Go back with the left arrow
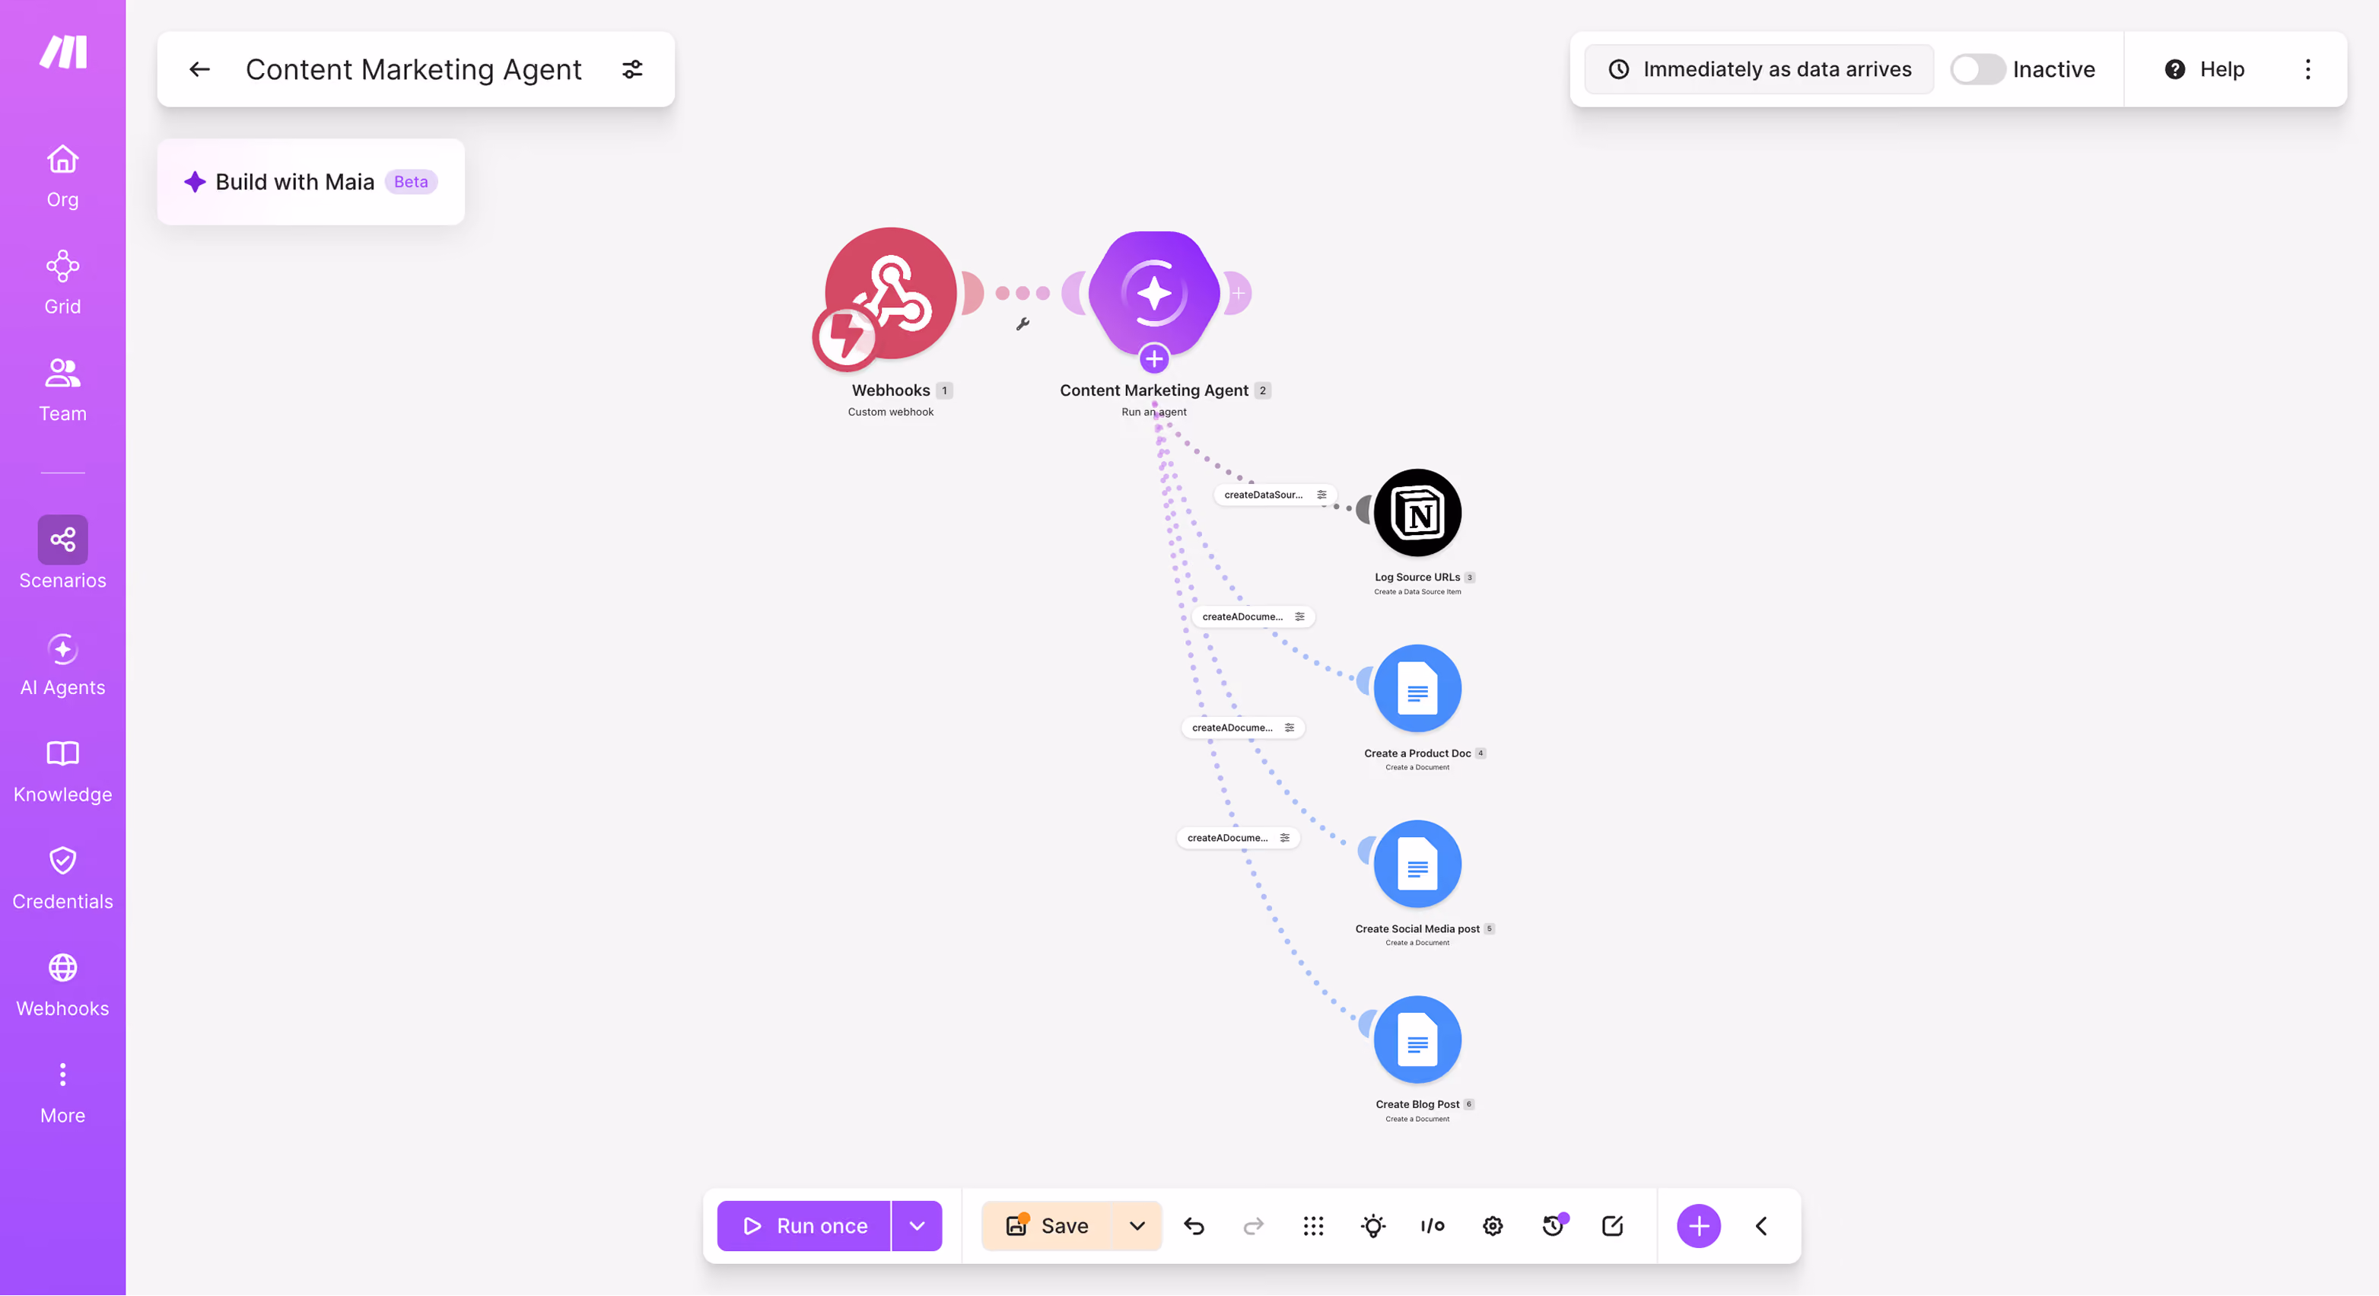 pos(199,69)
